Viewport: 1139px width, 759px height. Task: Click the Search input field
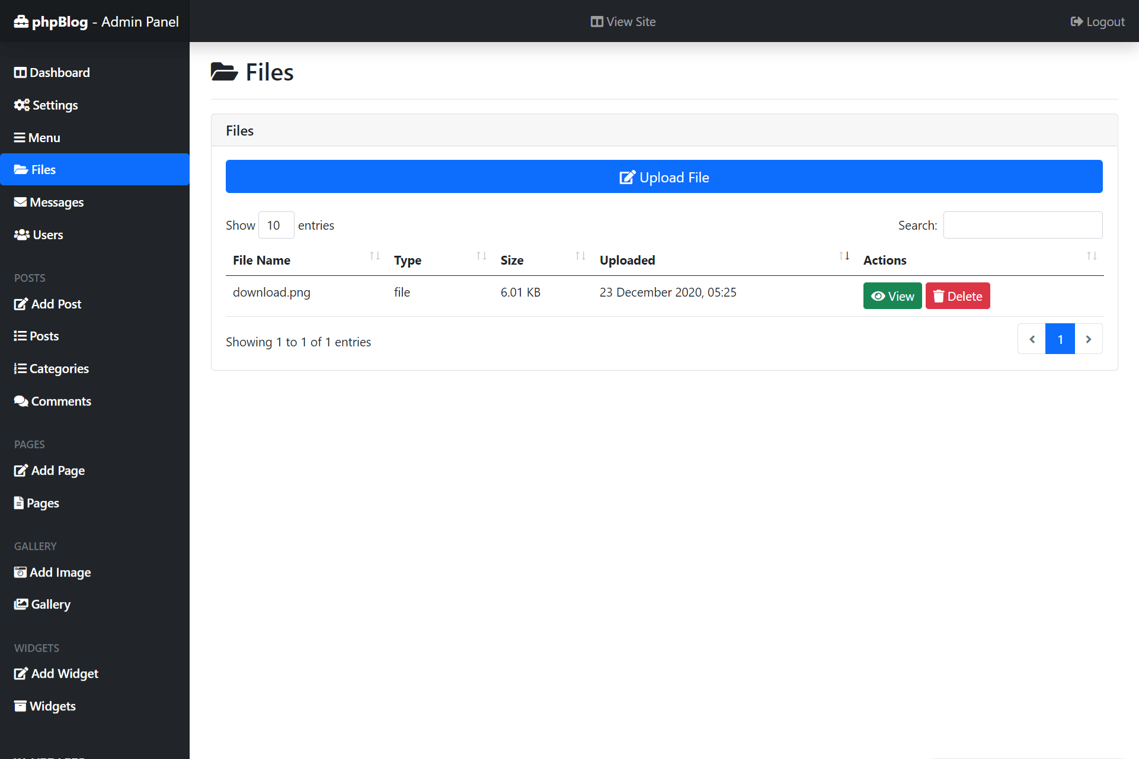[1022, 225]
